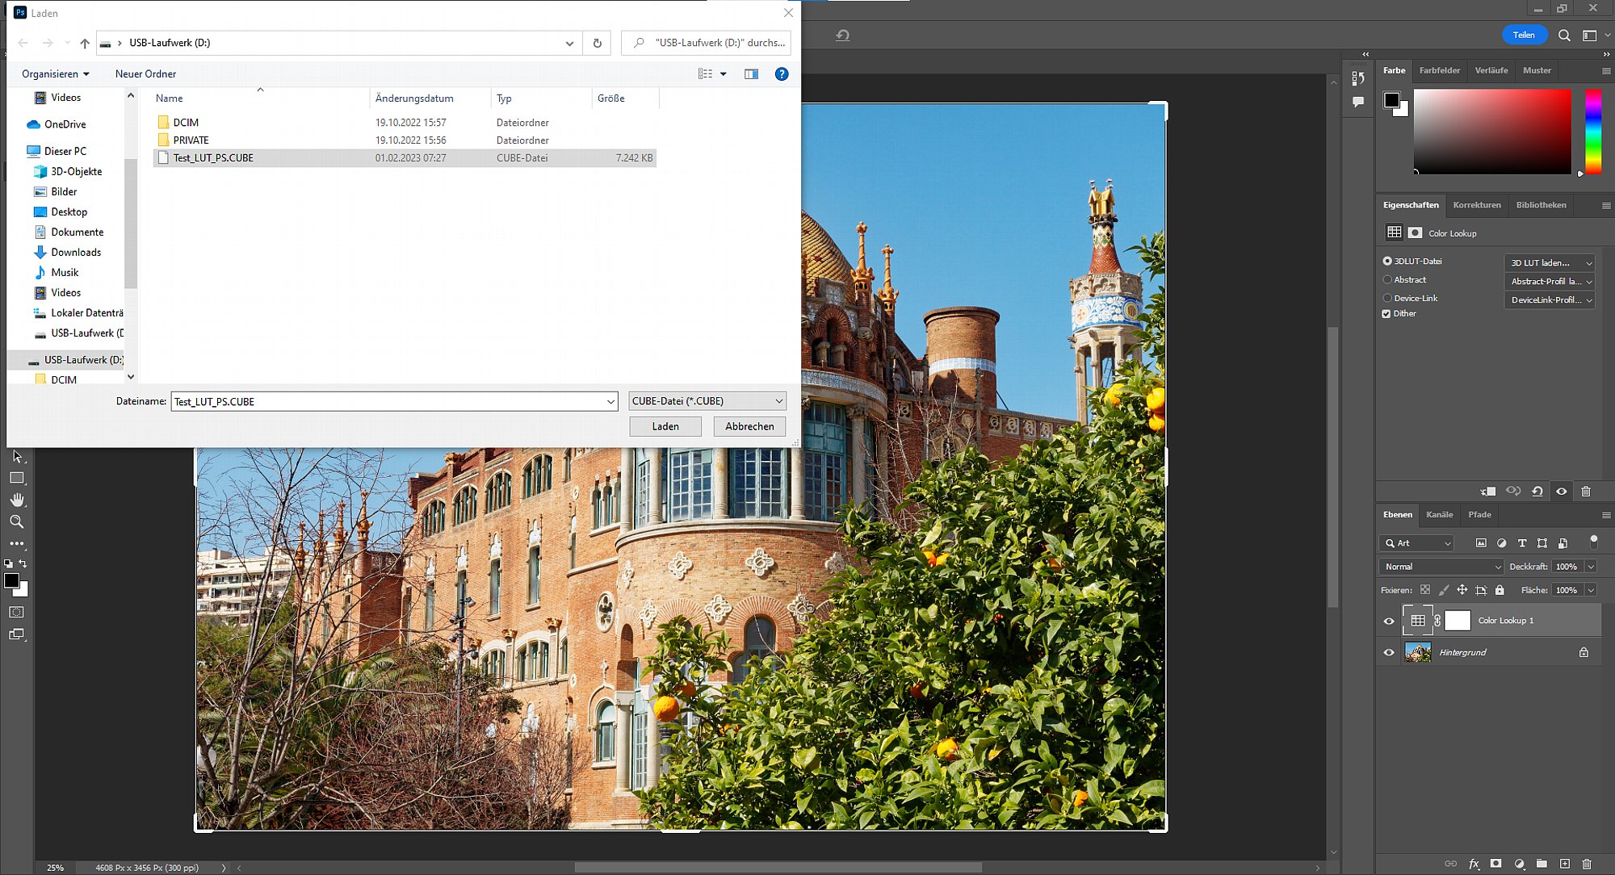Reset adjustment defaults icon in Eigenschaften
The height and width of the screenshot is (875, 1615).
1537,491
